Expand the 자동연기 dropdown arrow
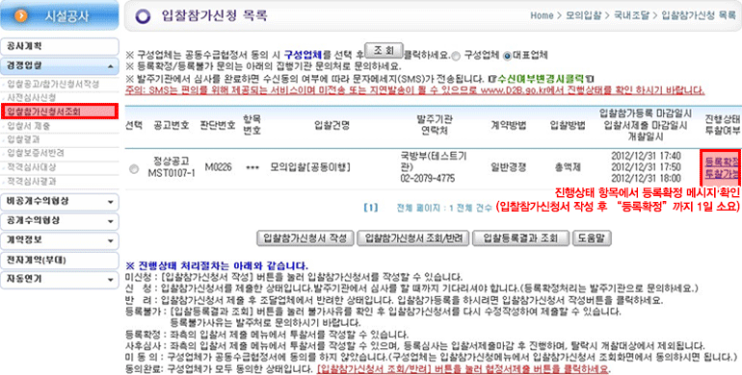 [110, 280]
